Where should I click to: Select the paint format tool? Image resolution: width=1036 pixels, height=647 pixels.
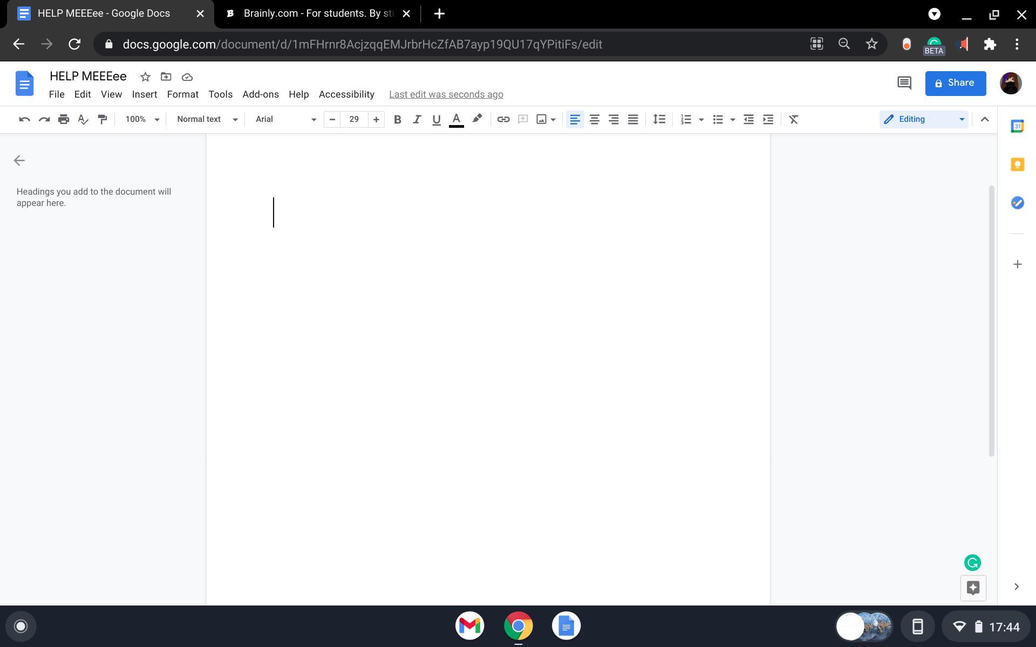pos(103,119)
